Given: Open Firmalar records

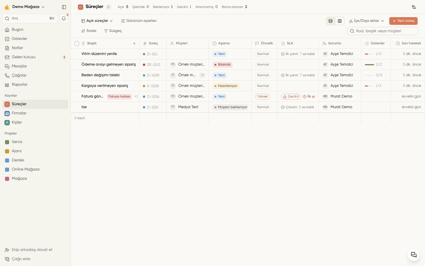Looking at the screenshot, I should pos(35,113).
